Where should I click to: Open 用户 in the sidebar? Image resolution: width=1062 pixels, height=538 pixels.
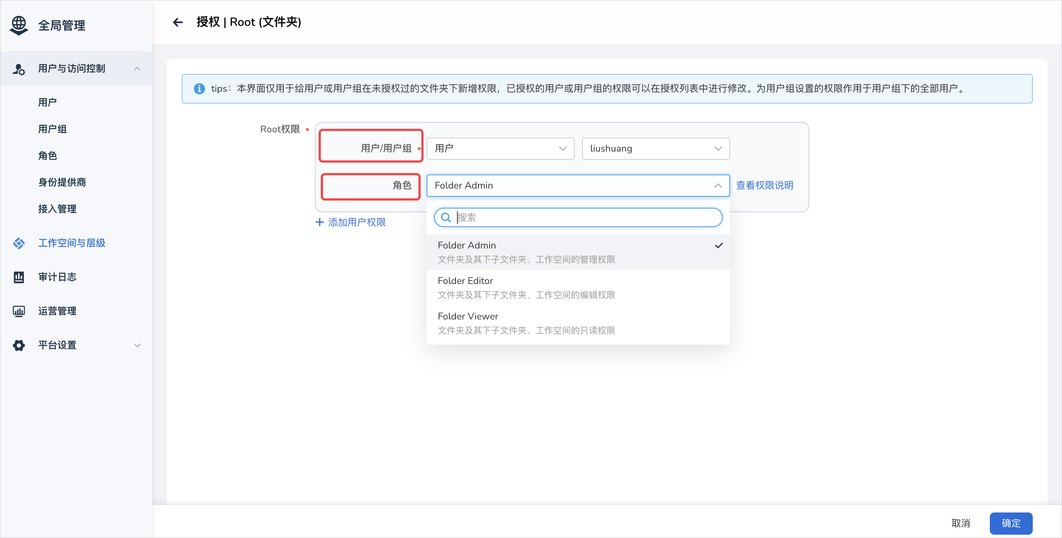click(x=47, y=102)
